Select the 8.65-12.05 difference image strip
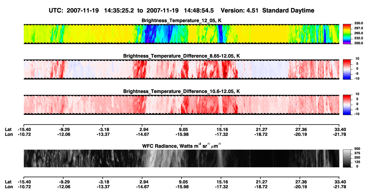Screen dimensions: 377x193 pos(181,69)
